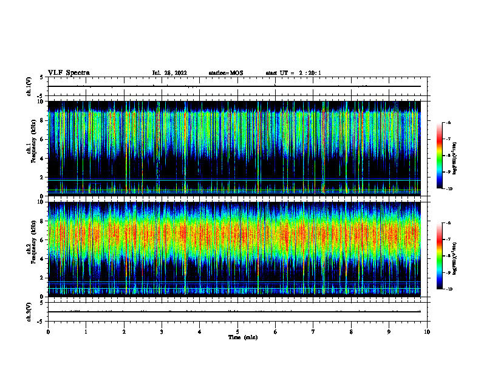Click time axis tick label "0"
Image resolution: width=481 pixels, height=372 pixels.
click(x=48, y=332)
